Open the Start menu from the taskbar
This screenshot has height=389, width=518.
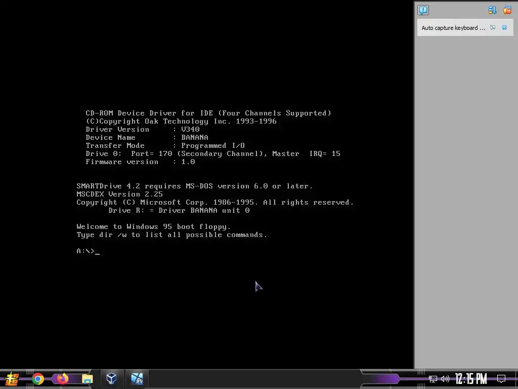point(12,379)
